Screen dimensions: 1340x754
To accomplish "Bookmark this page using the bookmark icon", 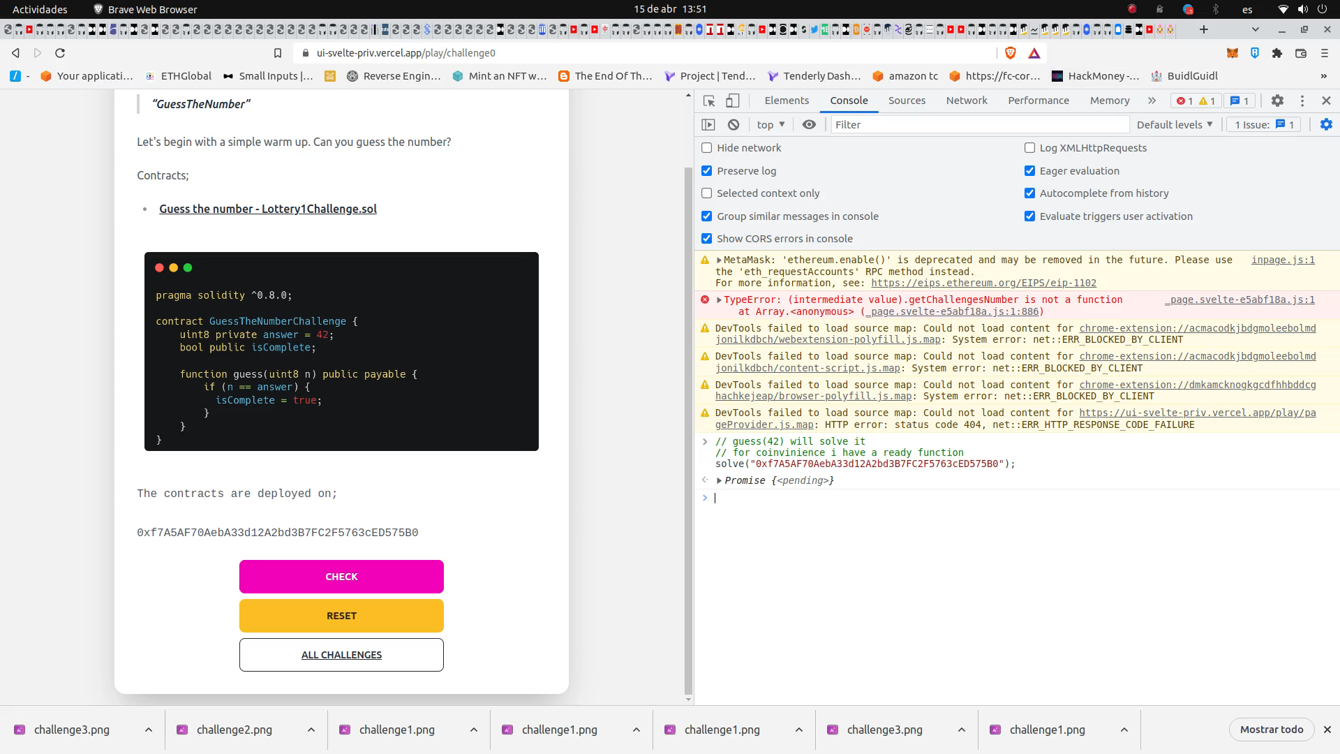I will click(x=278, y=53).
